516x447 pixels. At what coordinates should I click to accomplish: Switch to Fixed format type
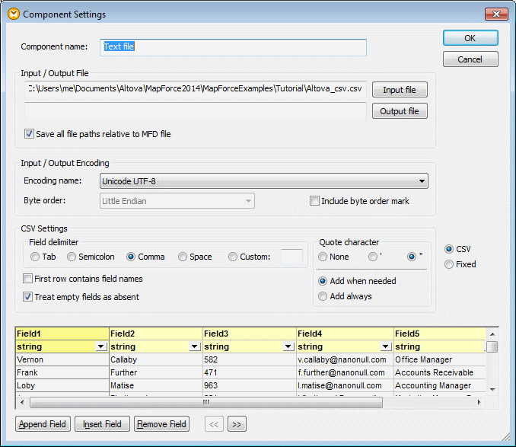pos(449,264)
